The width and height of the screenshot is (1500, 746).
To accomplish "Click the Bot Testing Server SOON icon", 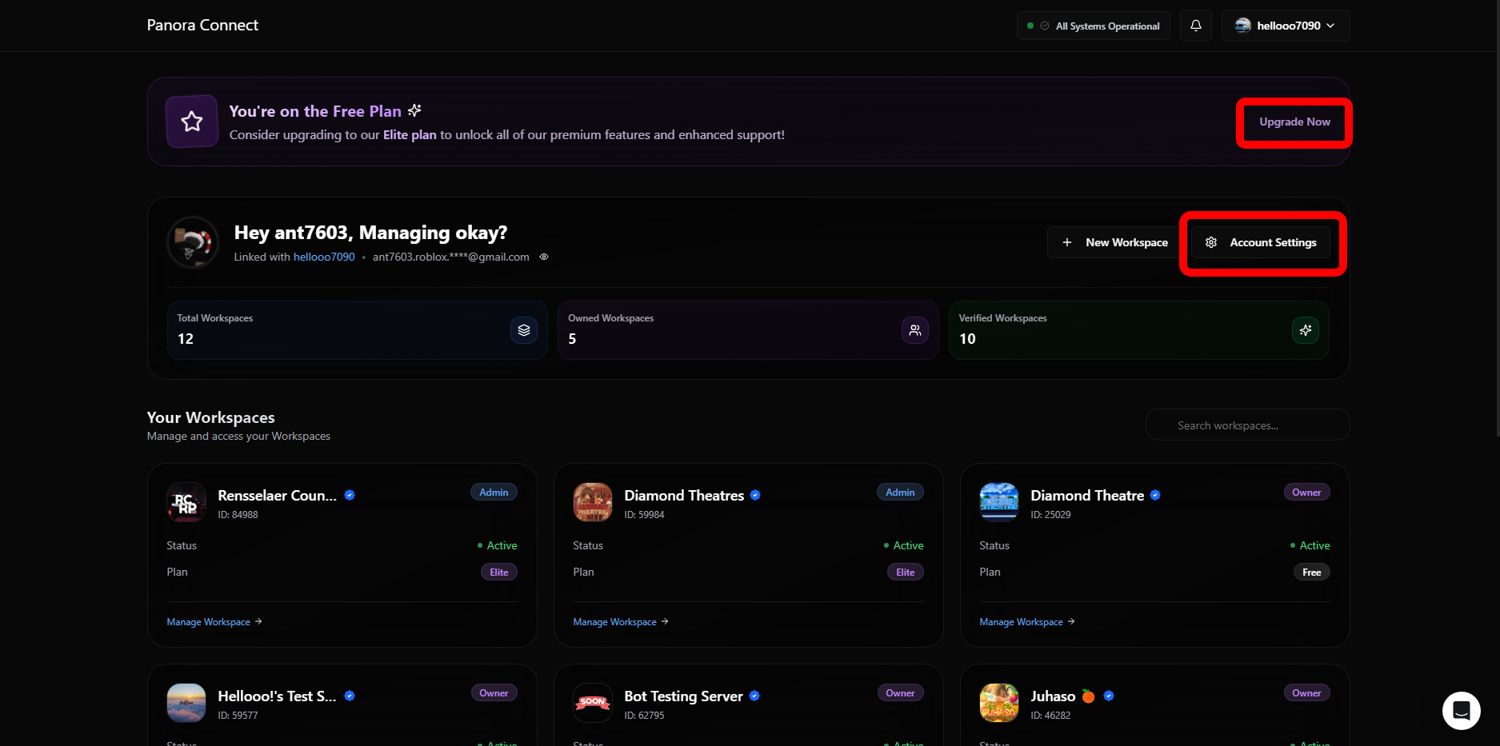I will point(592,703).
